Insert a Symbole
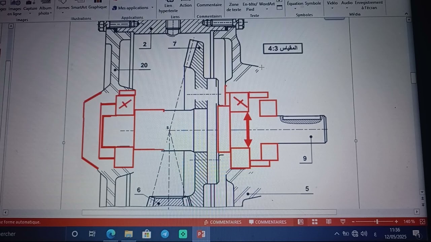 pyautogui.click(x=313, y=4)
